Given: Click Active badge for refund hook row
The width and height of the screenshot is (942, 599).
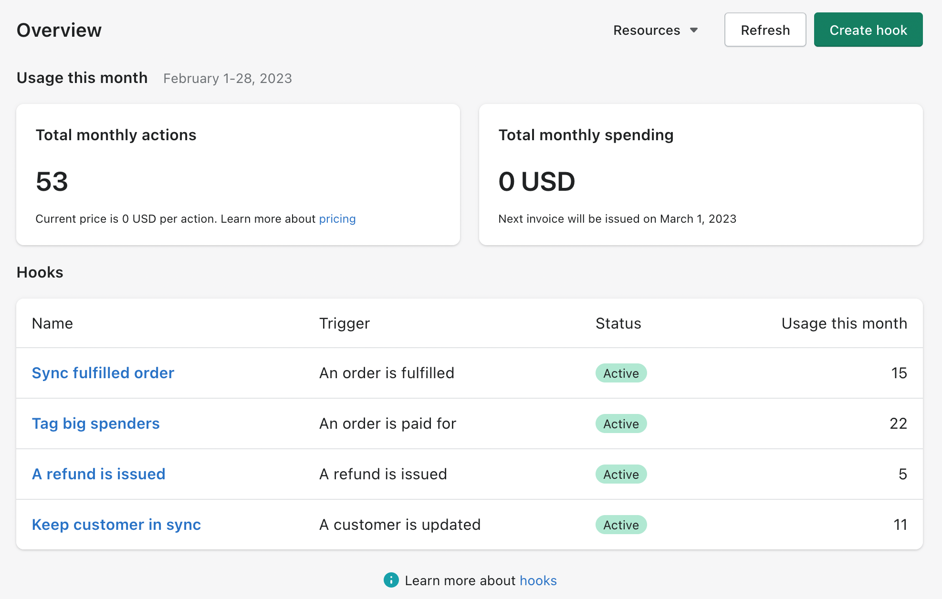Looking at the screenshot, I should click(x=620, y=475).
